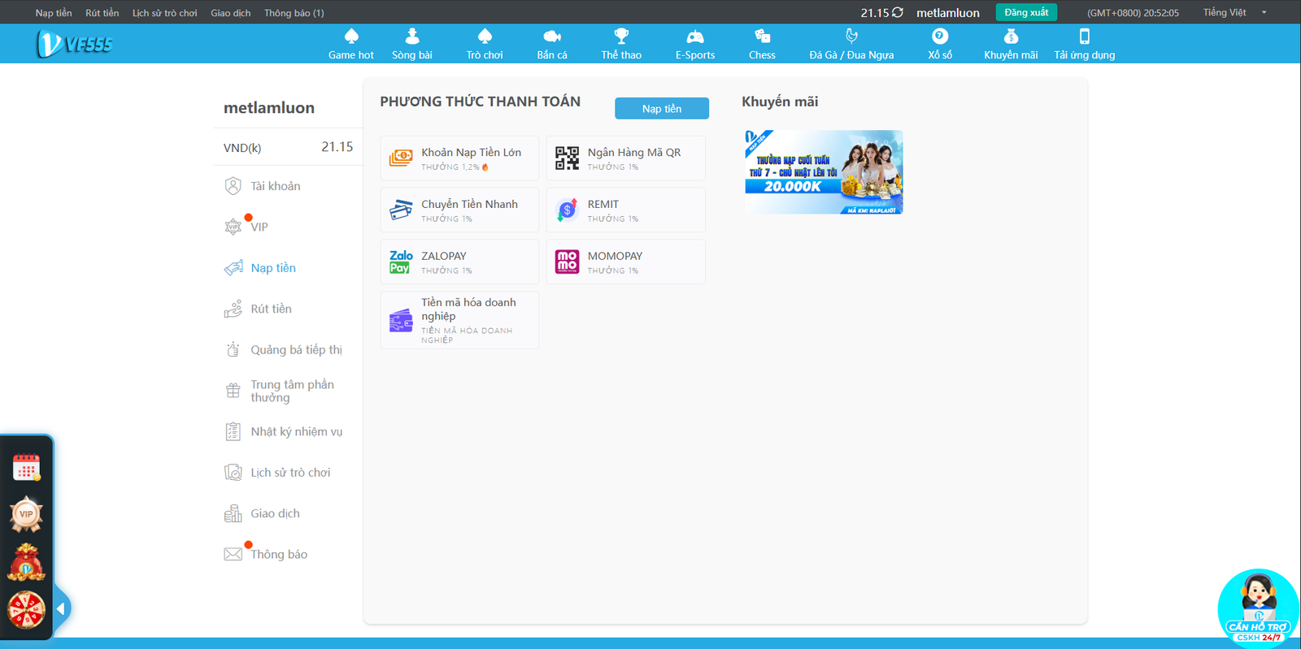Image resolution: width=1301 pixels, height=649 pixels.
Task: Open Chess dice icon
Action: pos(762,37)
